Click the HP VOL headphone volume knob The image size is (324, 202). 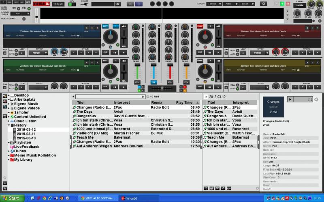pos(308,13)
